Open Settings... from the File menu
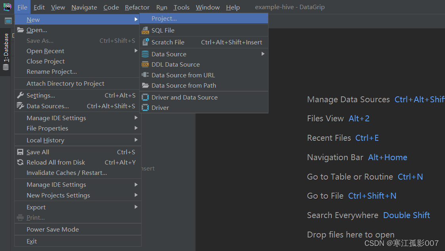 click(77, 95)
